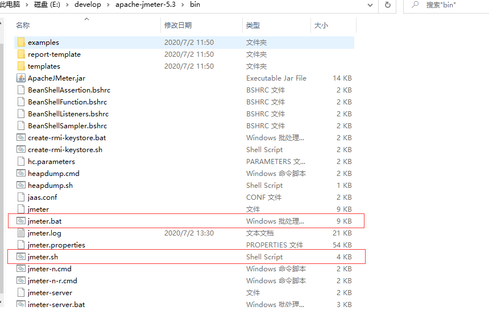Screen dimensions: 489x315
Task: Click the hc.parameters file icon
Action: pos(21,161)
